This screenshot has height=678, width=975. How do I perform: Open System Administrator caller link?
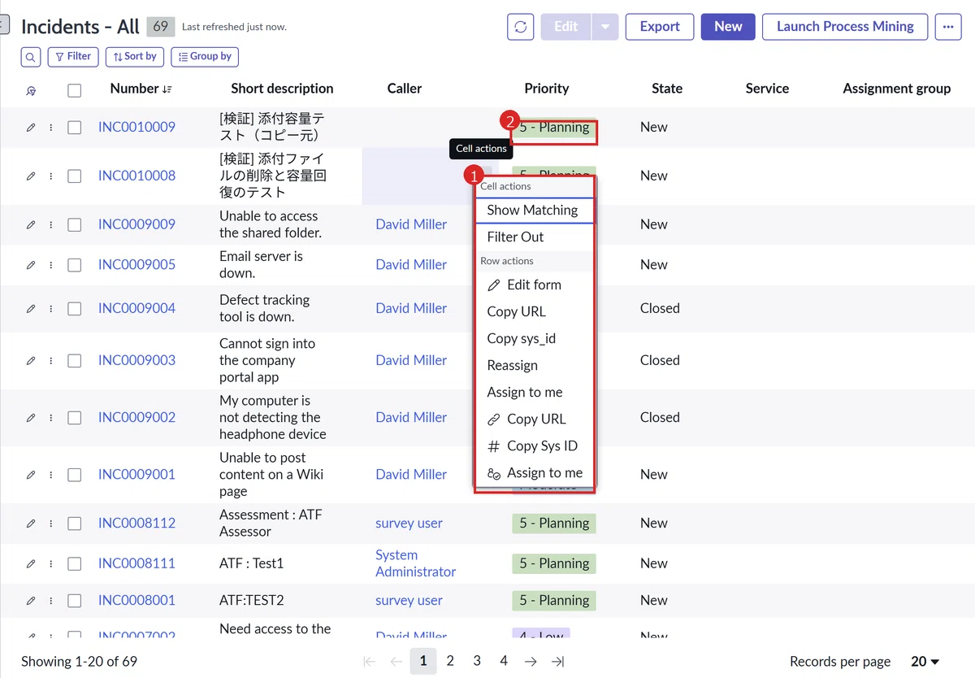click(x=415, y=563)
